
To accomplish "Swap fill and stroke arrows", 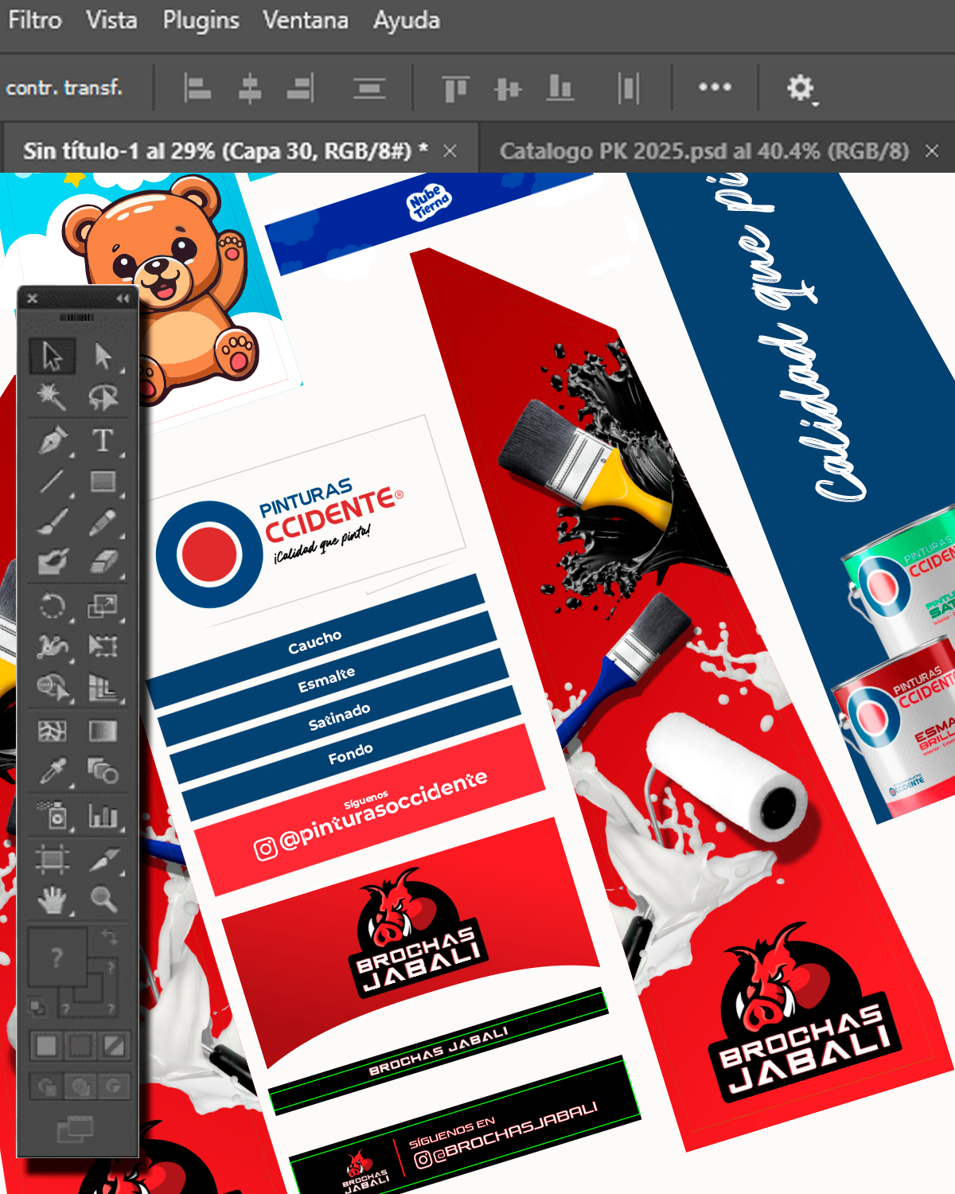I will point(110,937).
